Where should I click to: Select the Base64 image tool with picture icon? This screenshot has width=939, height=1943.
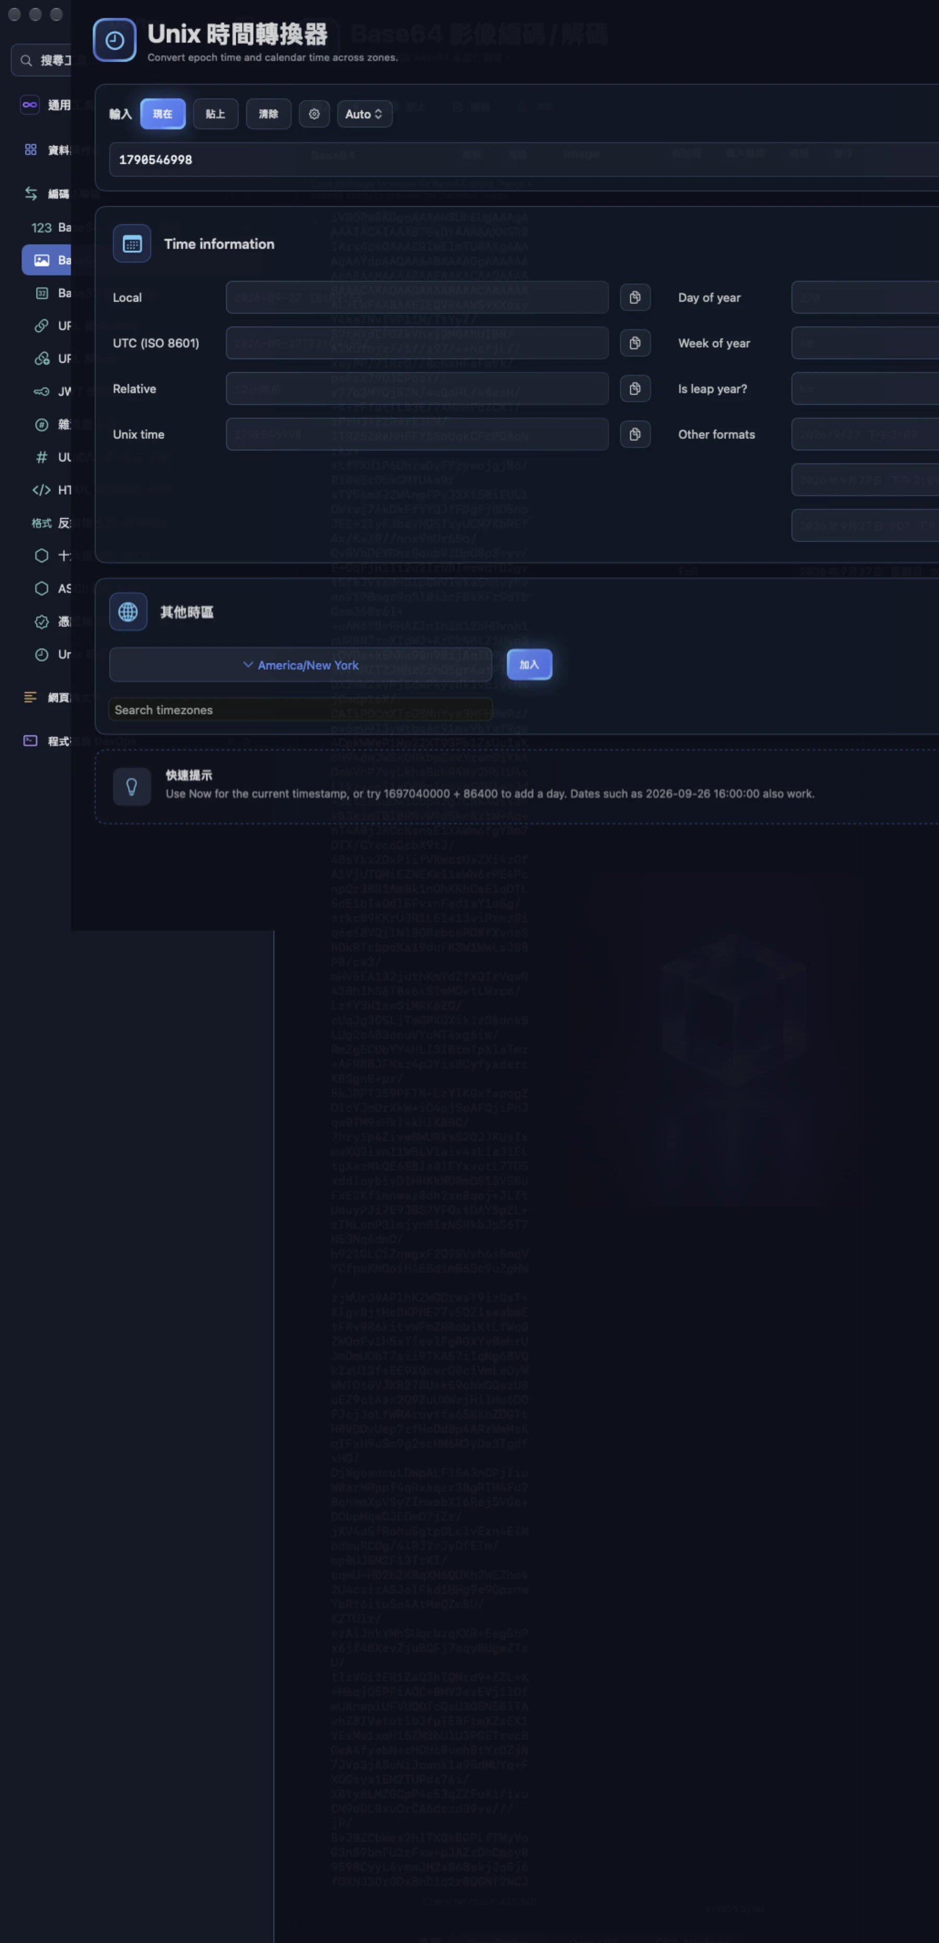tap(47, 259)
